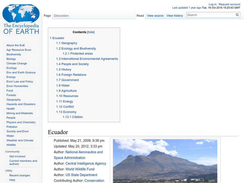244x183 pixels.
Task: Switch to the View history tab
Action: (174, 15)
